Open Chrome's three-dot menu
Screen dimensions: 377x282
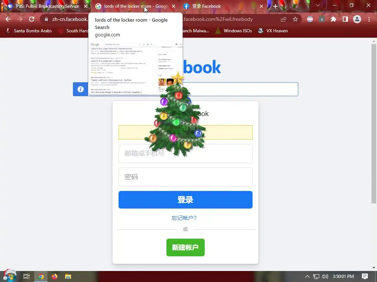point(369,19)
